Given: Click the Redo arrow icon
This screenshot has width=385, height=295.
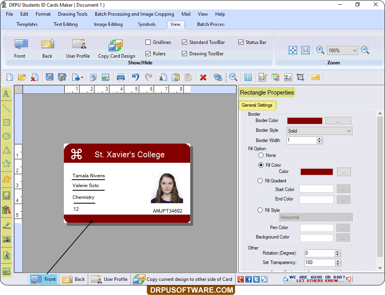Looking at the screenshot, I should pyautogui.click(x=149, y=77).
